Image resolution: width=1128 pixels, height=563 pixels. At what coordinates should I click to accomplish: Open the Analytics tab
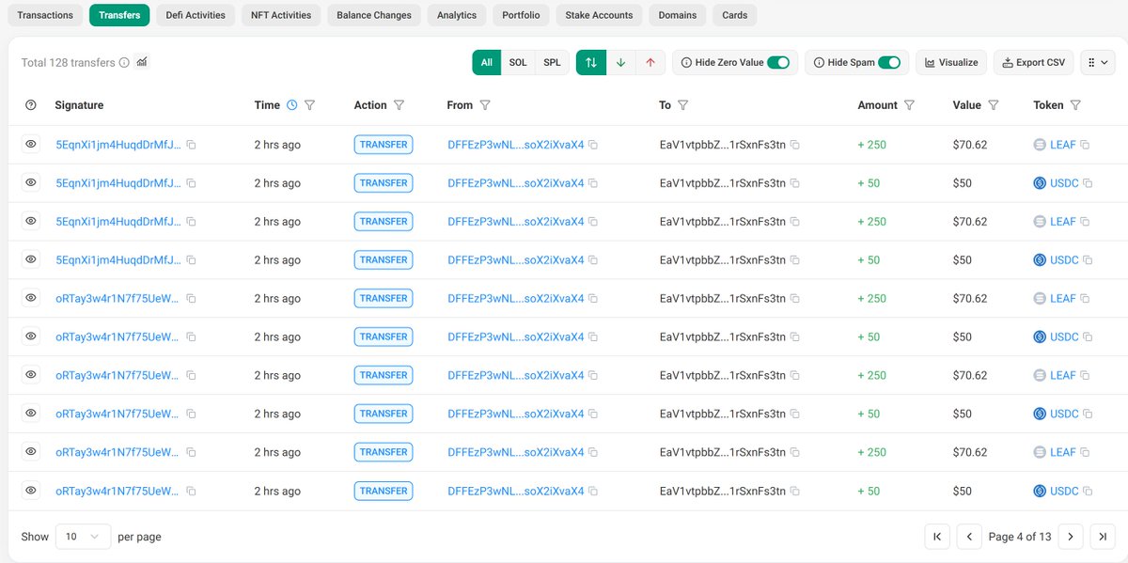click(457, 15)
